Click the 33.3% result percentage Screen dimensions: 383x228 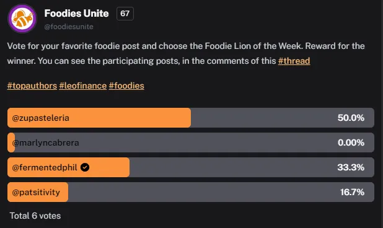[351, 167]
